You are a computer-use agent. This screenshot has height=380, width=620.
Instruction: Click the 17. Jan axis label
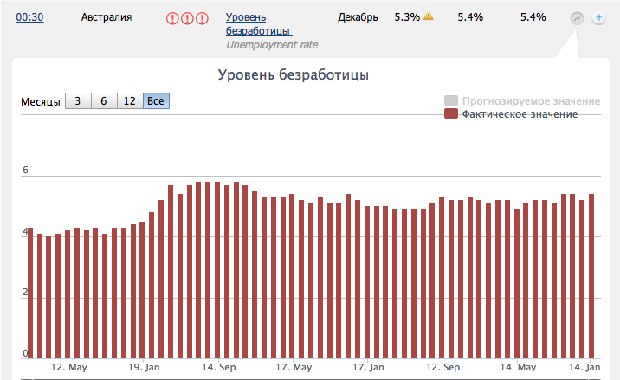click(368, 367)
